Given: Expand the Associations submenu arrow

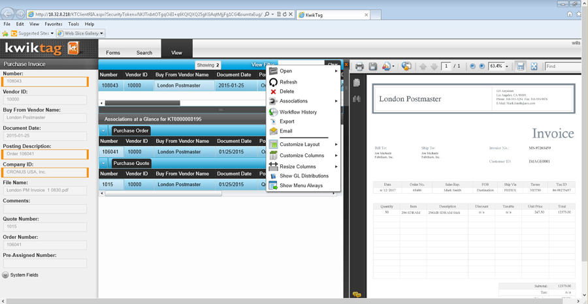Looking at the screenshot, I should (336, 101).
